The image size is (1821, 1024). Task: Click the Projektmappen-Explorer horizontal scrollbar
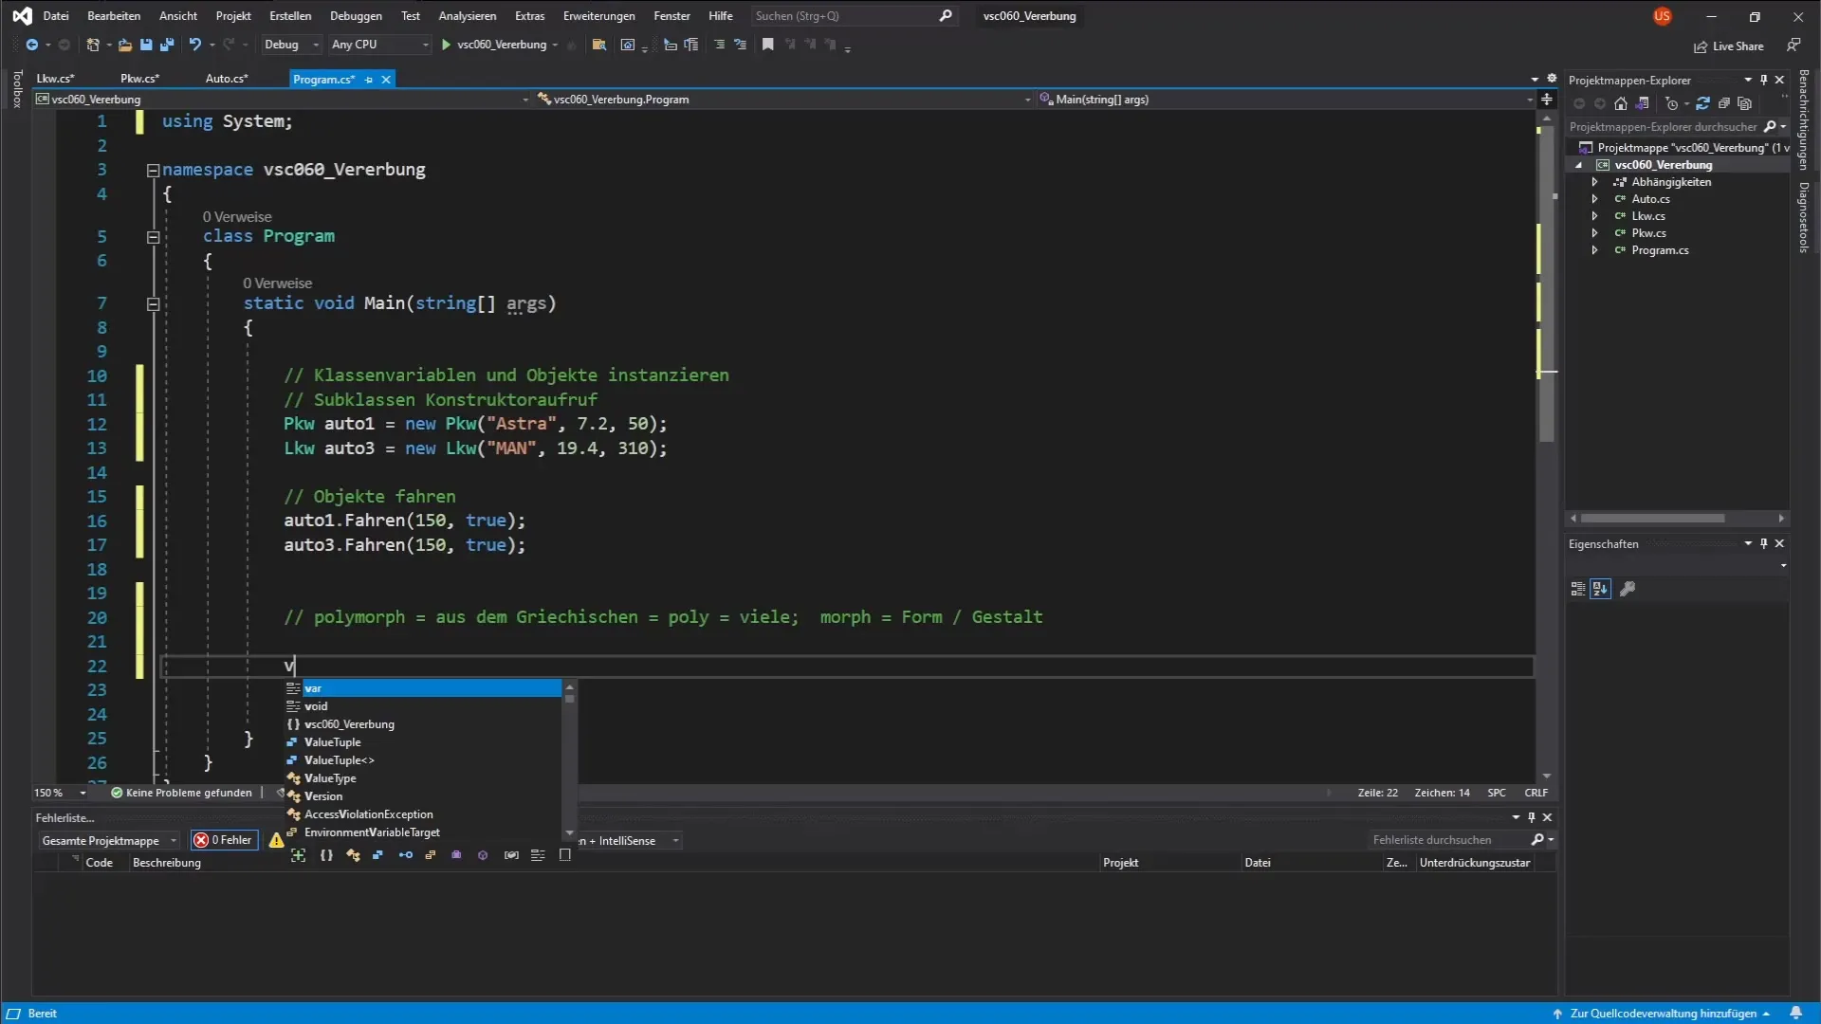point(1652,519)
